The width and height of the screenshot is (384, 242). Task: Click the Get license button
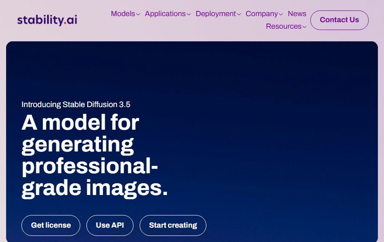click(51, 225)
